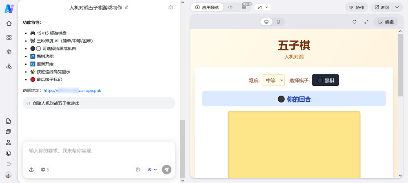Viewport: 408px width, 183px height.
Task: Toggle the 黑棋 piece selection button
Action: [325, 81]
